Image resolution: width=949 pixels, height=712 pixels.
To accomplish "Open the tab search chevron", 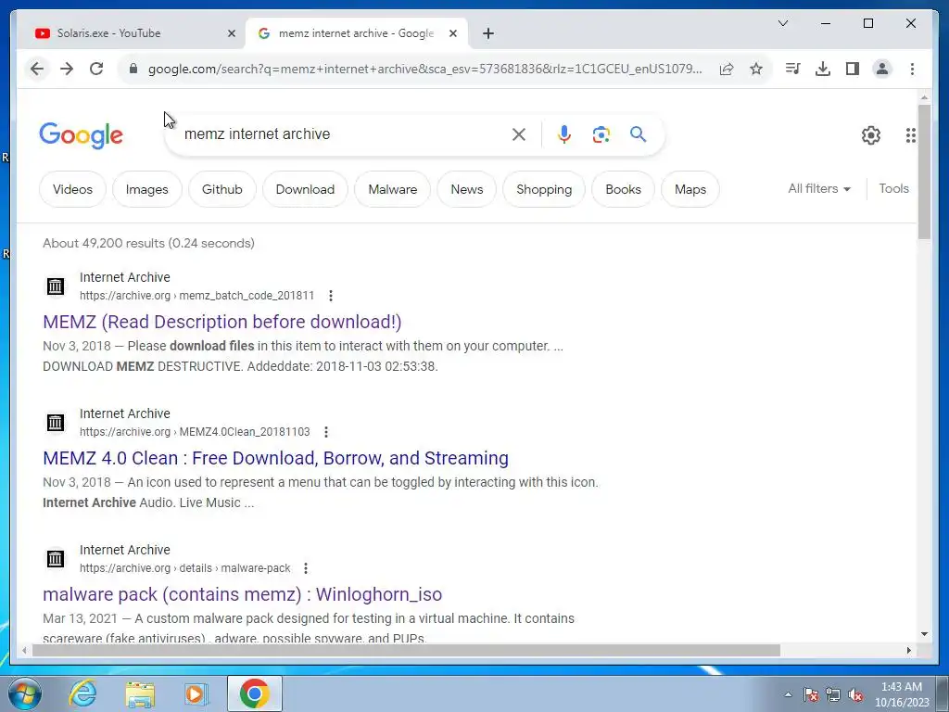I will click(782, 23).
